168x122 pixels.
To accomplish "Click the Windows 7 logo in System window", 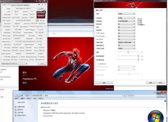I will pos(156,116).
